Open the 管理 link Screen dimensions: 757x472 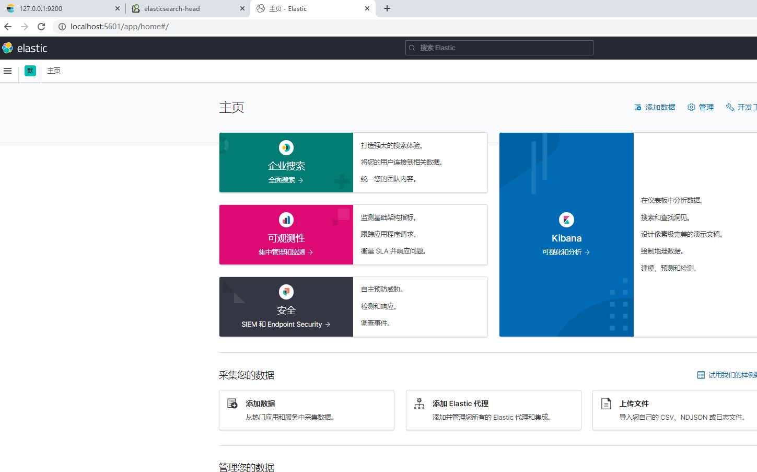(706, 107)
